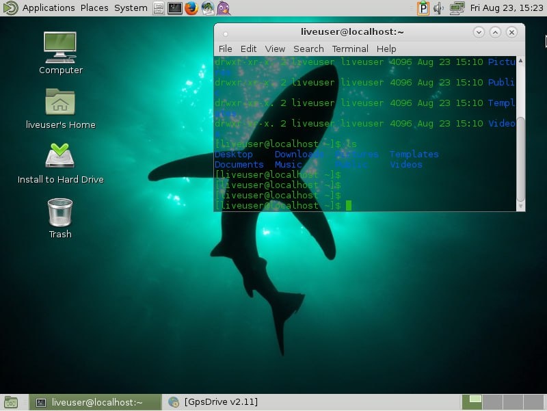Open the file manager launcher in top panel

click(159, 8)
